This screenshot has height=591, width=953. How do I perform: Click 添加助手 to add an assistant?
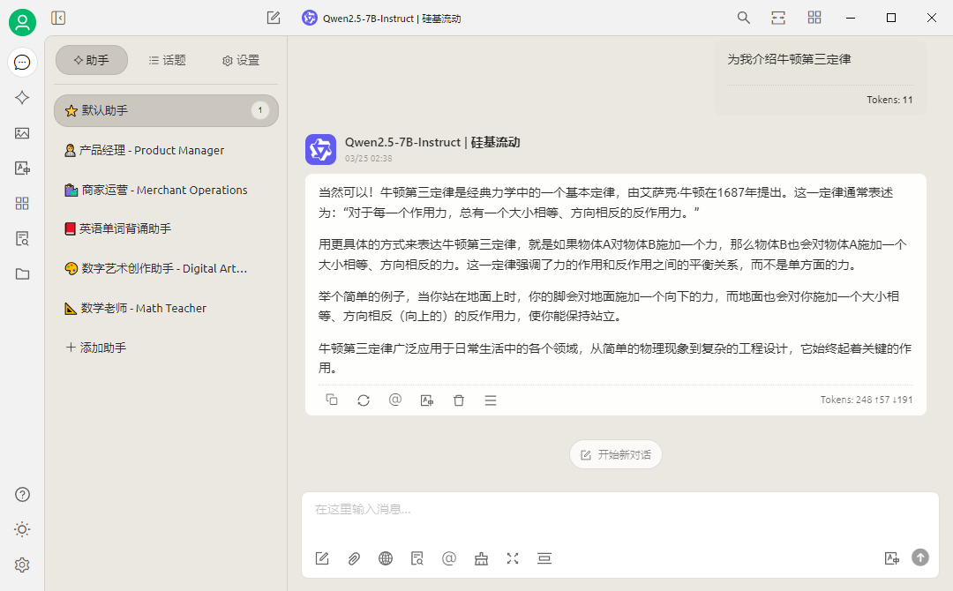(x=96, y=348)
